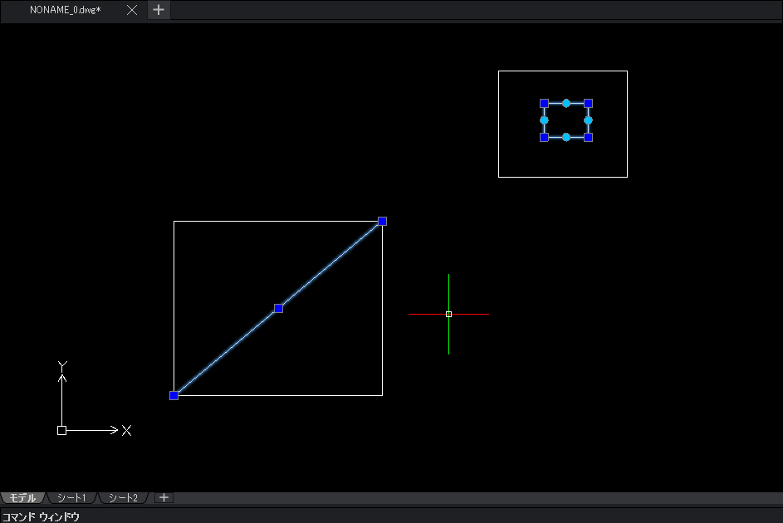Click the diagonal line's upper-right endpoint grip
The width and height of the screenshot is (783, 523).
point(382,221)
